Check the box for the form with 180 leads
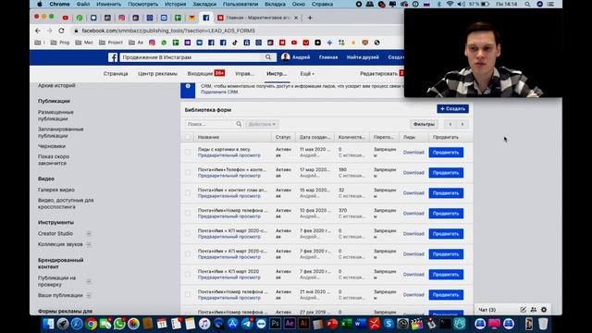 click(x=188, y=173)
